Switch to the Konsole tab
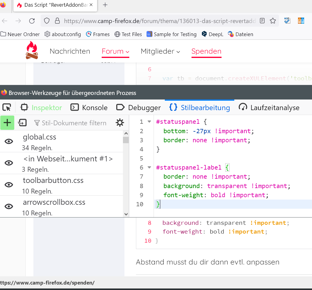The width and height of the screenshot is (312, 290). pyautogui.click(x=89, y=107)
